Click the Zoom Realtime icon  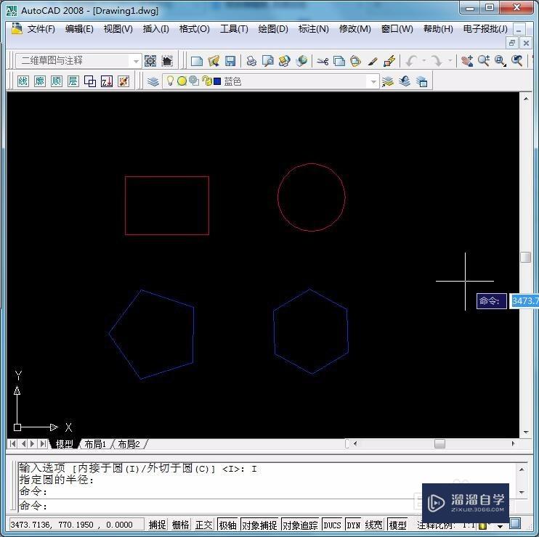tap(484, 61)
